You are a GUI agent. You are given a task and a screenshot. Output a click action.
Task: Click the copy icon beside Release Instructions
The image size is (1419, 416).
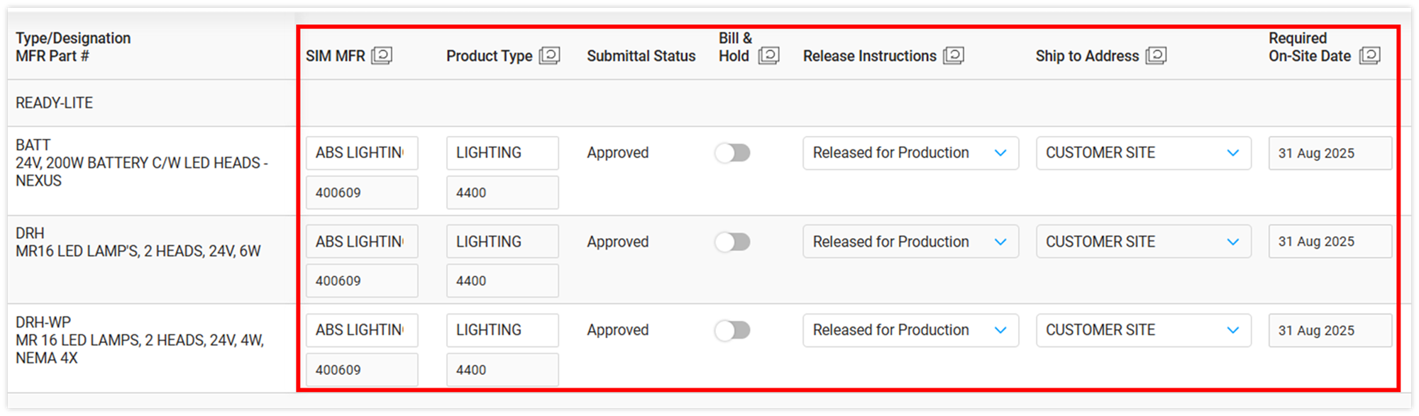(x=953, y=55)
